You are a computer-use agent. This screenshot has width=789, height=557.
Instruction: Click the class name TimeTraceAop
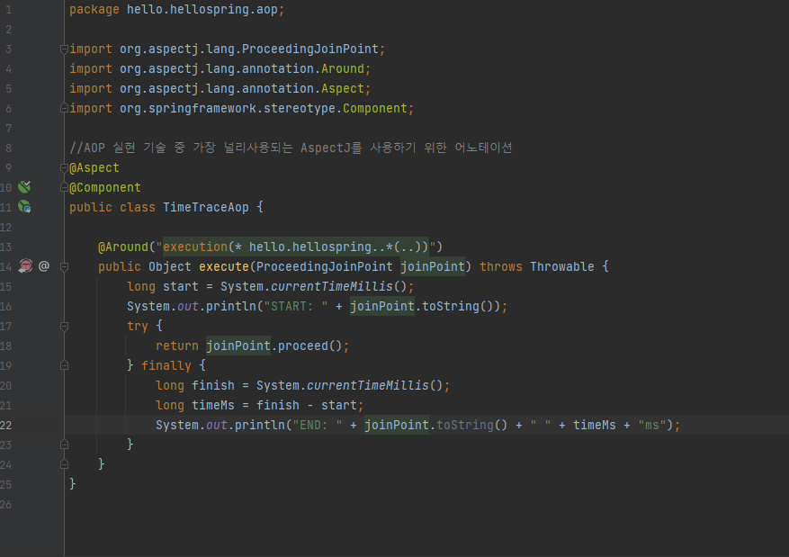click(206, 207)
